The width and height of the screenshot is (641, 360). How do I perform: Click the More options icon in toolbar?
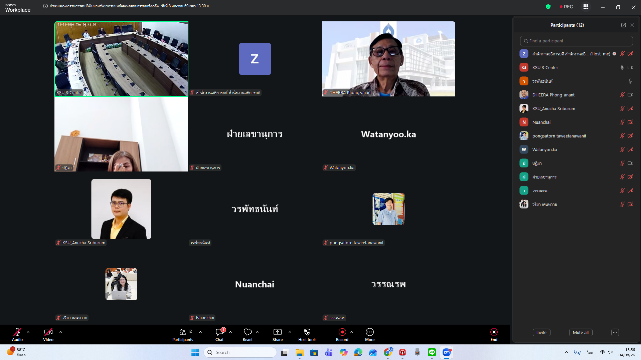369,332
